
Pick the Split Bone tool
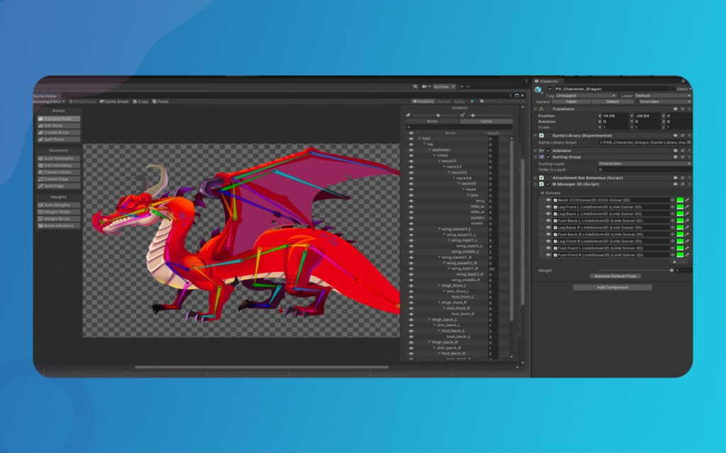(59, 139)
